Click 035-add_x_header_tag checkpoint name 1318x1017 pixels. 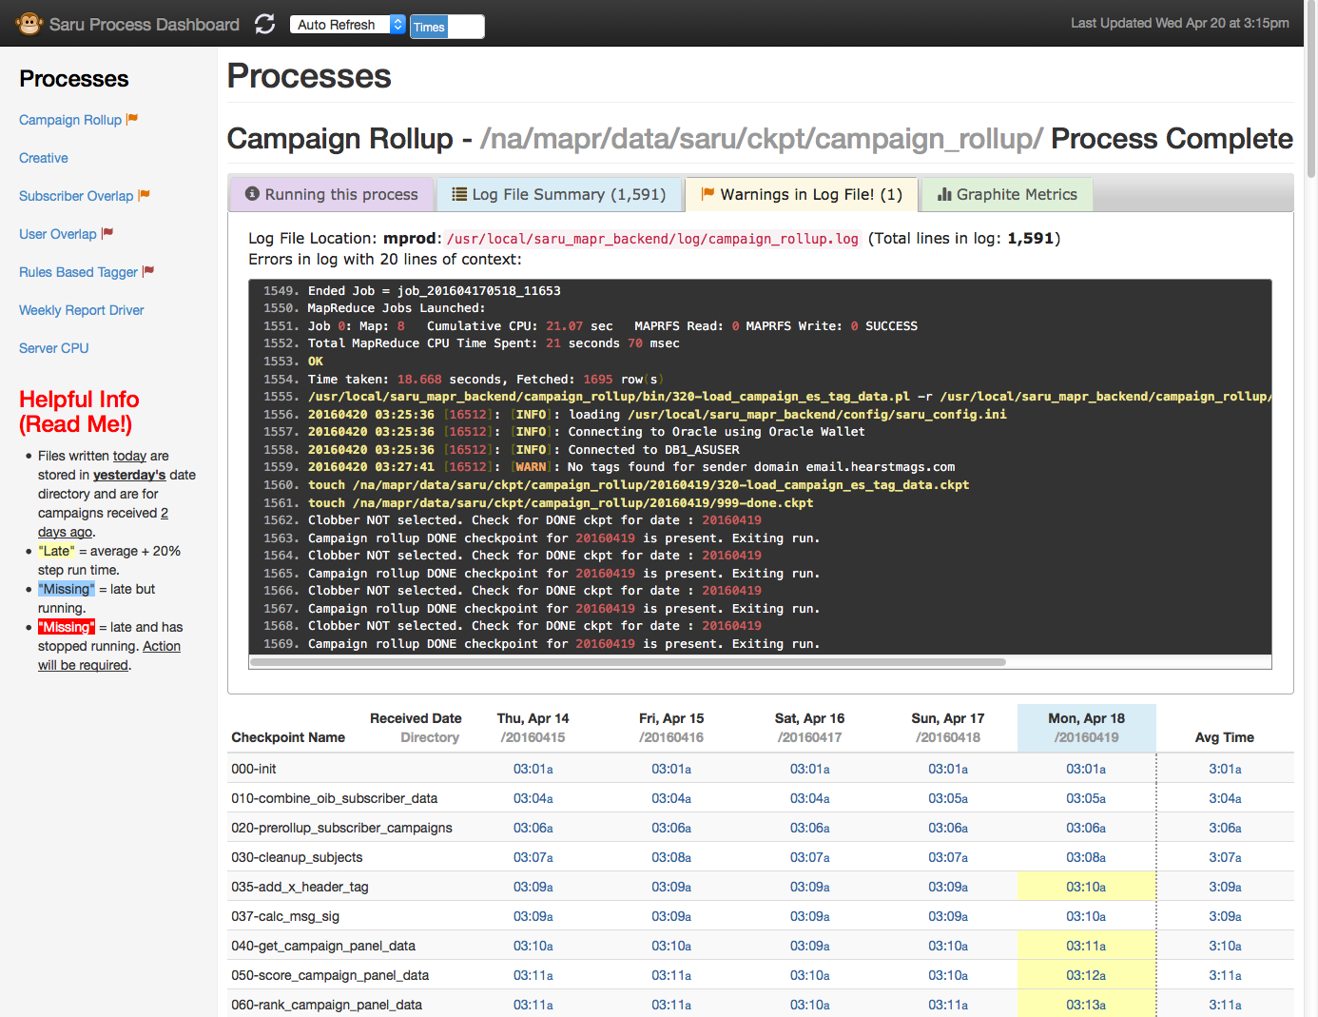(300, 887)
